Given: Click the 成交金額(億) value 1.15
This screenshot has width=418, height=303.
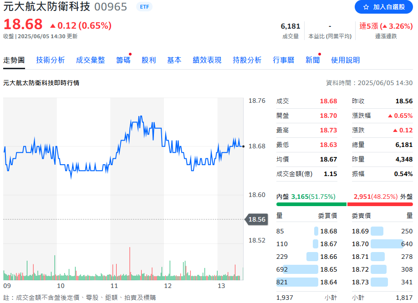Looking at the screenshot, I should tap(330, 174).
